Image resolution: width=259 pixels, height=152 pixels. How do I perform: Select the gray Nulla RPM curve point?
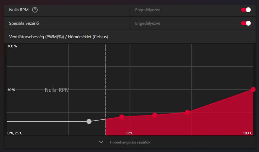pos(89,122)
